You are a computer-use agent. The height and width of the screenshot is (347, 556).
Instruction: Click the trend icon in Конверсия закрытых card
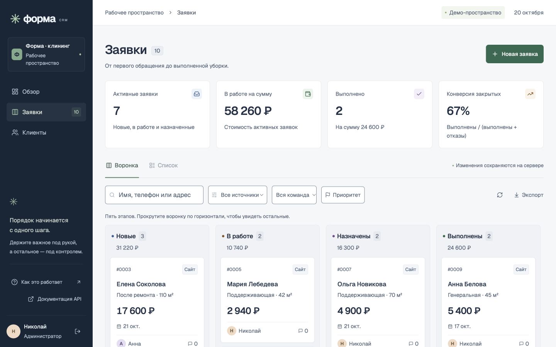[x=531, y=94]
